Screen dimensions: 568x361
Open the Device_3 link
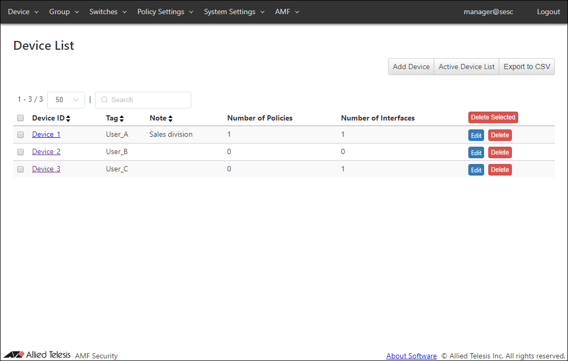click(x=46, y=169)
